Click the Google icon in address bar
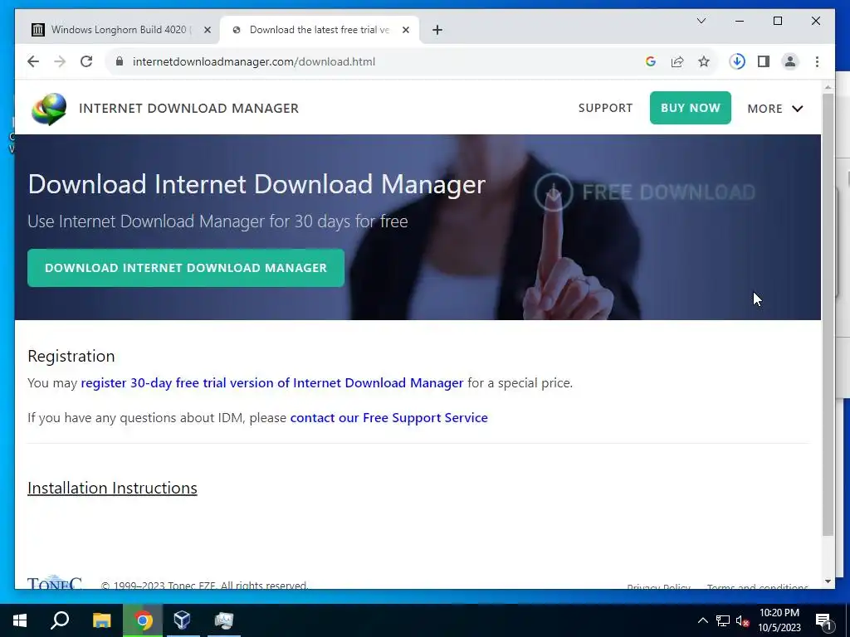 click(651, 61)
